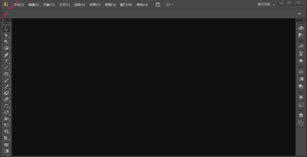Open the 对象(O) menu
This screenshot has height=157, width=307.
point(49,5)
